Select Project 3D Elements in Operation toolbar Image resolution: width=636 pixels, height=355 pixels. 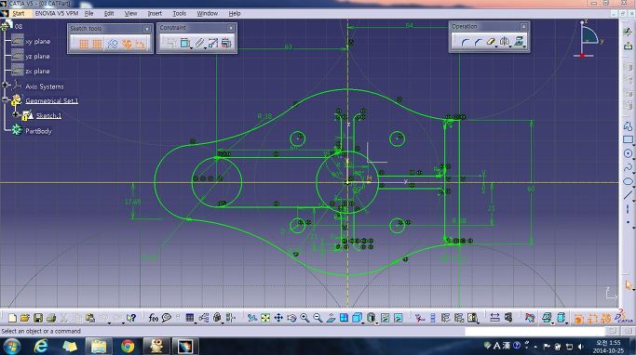(x=519, y=41)
